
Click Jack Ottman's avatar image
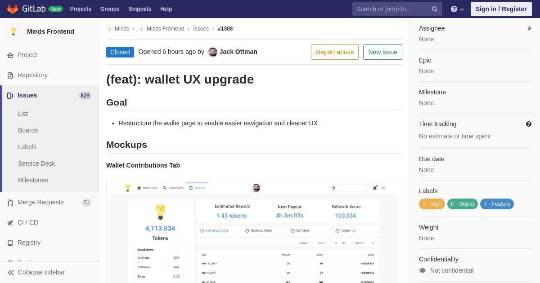coord(212,52)
